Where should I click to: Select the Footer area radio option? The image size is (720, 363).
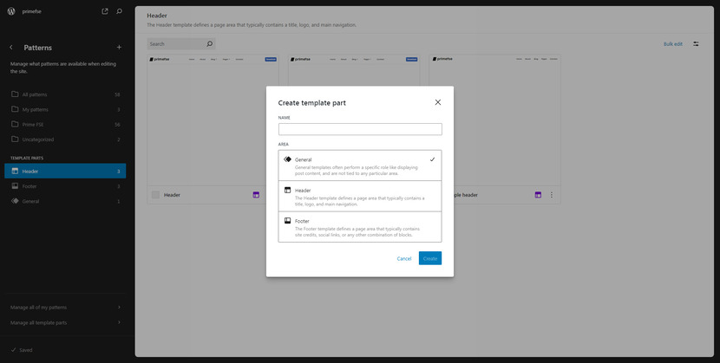(x=359, y=226)
